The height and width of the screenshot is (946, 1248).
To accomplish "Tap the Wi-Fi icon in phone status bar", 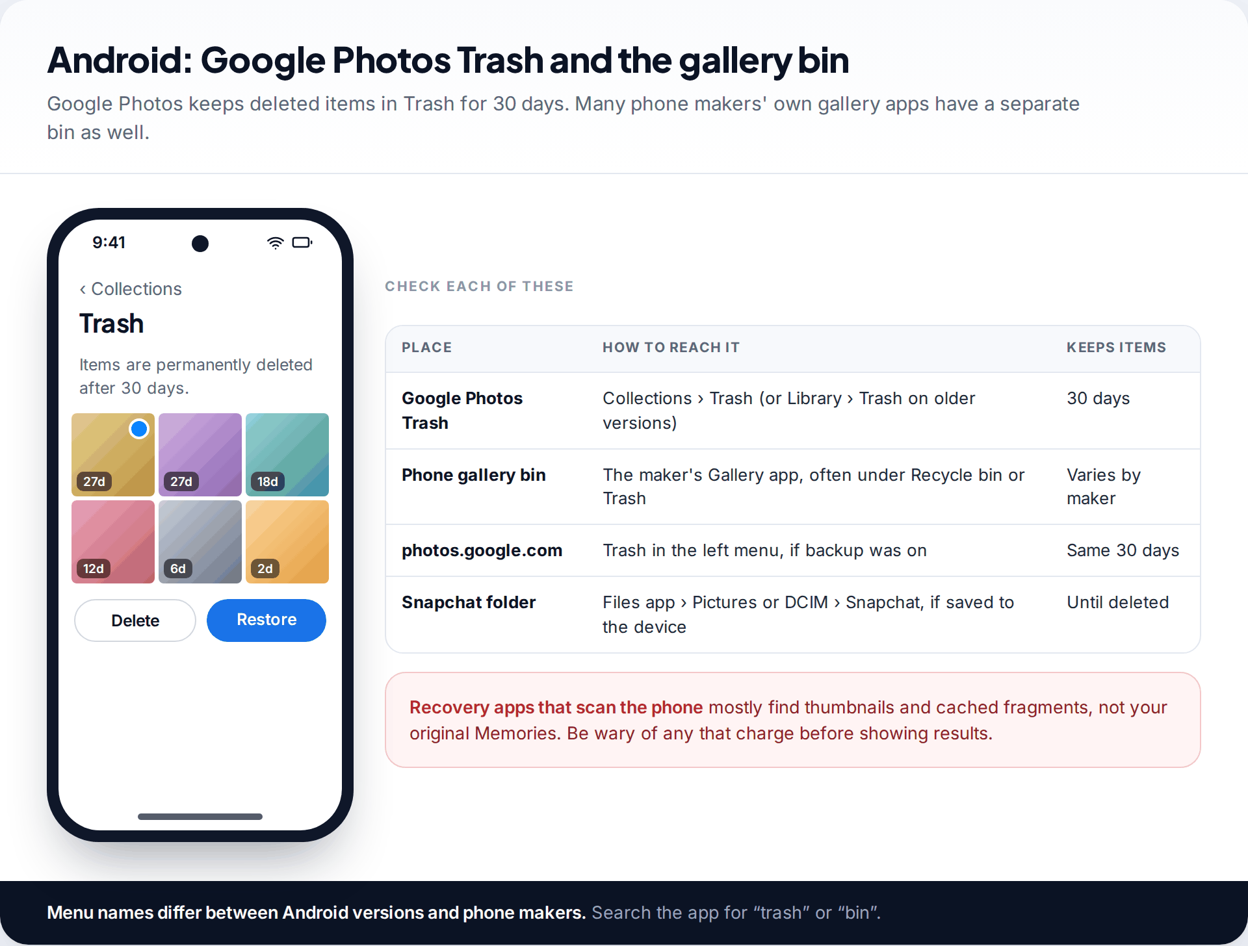I will [x=276, y=242].
